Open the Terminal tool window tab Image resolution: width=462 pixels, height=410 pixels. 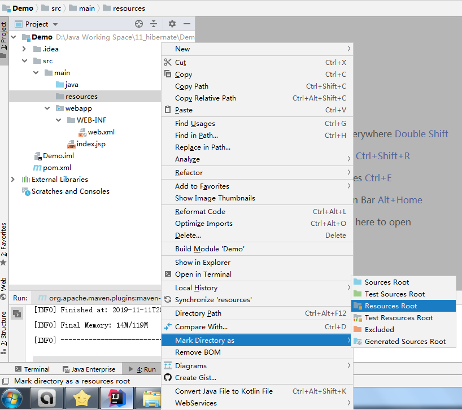tap(32, 369)
